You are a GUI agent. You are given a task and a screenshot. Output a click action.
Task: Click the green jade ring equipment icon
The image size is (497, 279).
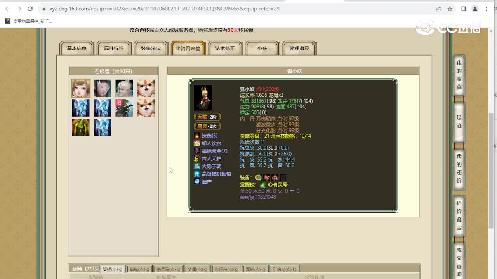[258, 177]
